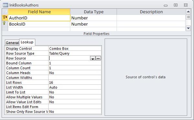Screen dimensions: 194x120
Task: Click the List Rows value field
Action: [75, 82]
